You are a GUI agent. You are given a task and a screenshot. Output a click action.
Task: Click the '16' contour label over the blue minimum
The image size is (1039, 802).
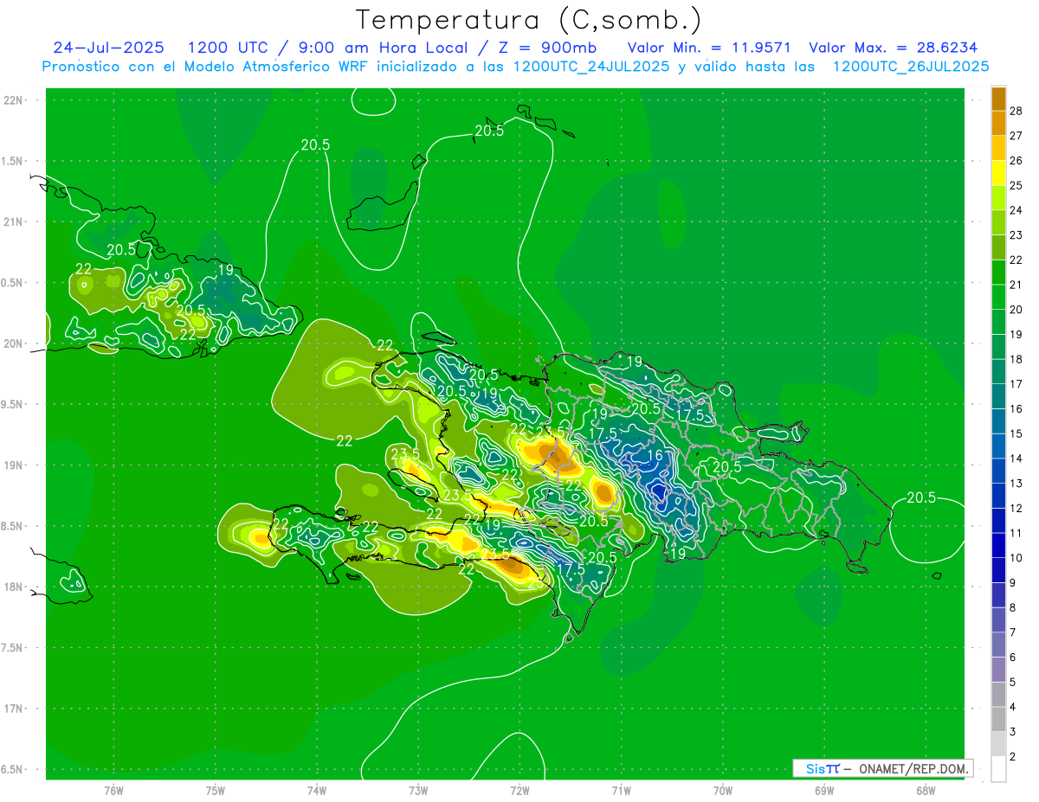(x=655, y=455)
